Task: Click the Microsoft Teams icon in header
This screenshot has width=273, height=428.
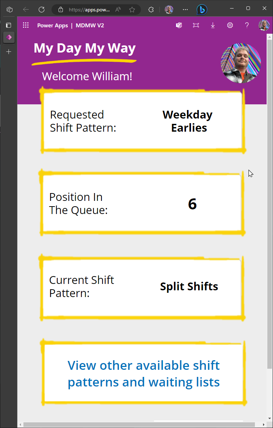Action: point(179,25)
